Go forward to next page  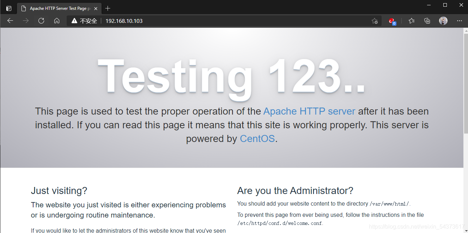pos(26,21)
